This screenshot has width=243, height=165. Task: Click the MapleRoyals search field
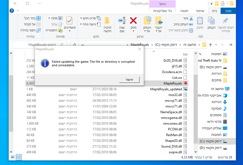[40, 45]
